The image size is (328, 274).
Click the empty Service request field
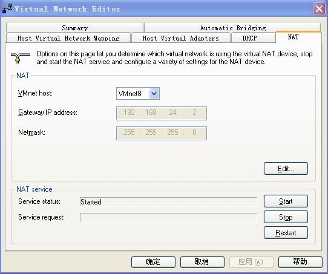[x=168, y=218]
